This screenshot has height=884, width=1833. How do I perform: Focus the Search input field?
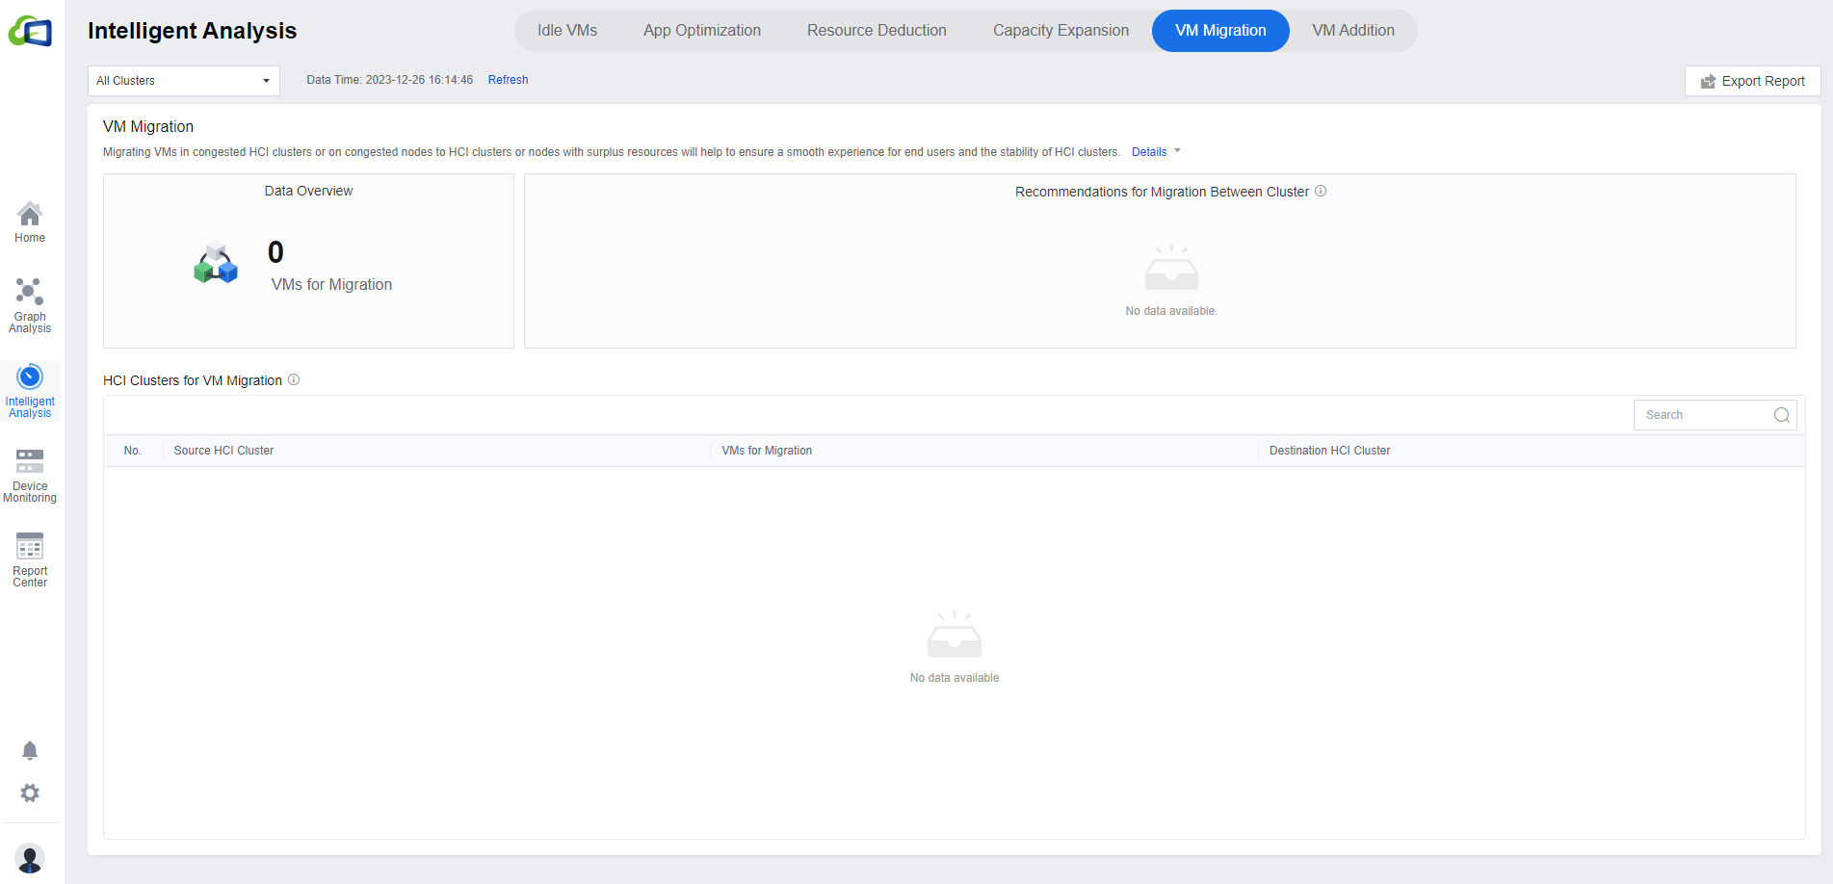tap(1701, 415)
